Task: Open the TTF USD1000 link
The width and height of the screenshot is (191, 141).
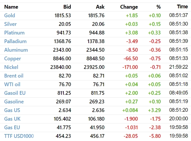Action: [19, 136]
